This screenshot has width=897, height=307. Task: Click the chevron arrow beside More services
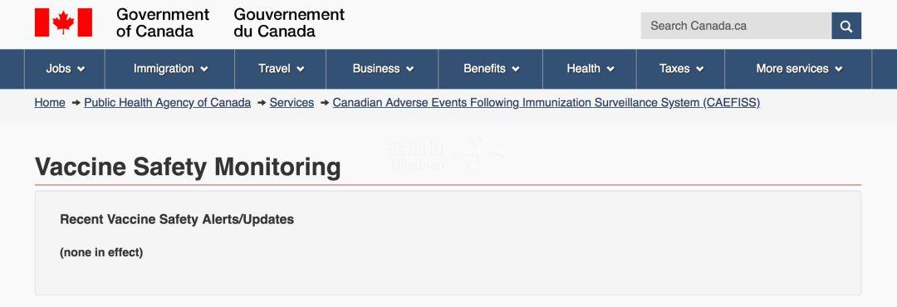pyautogui.click(x=839, y=69)
